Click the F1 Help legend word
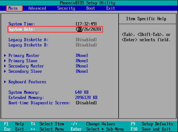The width and height of the screenshot is (178, 132). pyautogui.click(x=20, y=124)
